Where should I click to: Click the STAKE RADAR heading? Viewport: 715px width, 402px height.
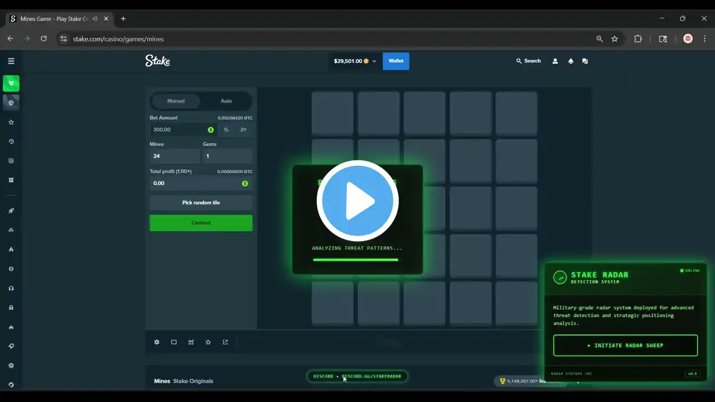[x=599, y=275]
